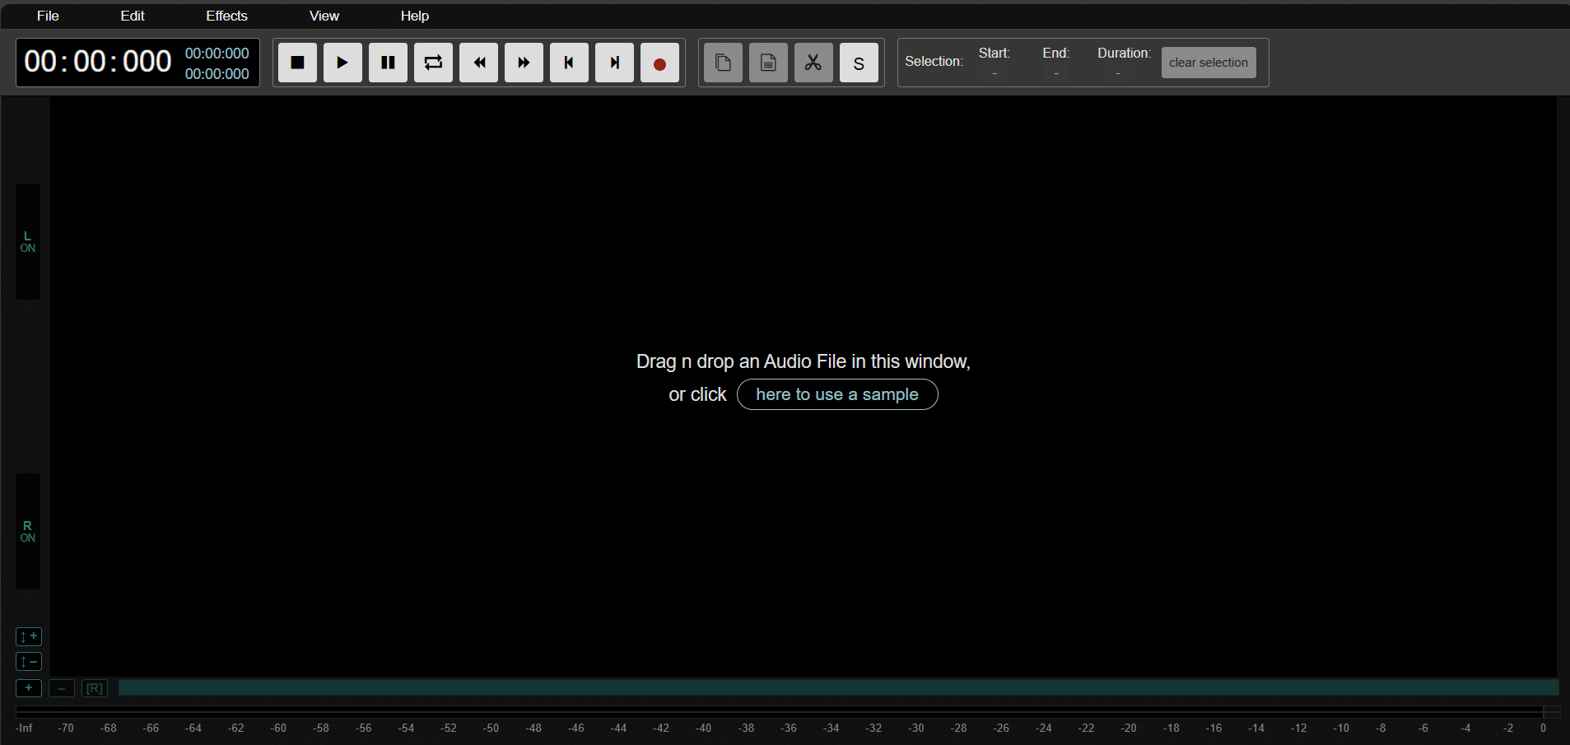Open the Effects menu

pos(226,15)
